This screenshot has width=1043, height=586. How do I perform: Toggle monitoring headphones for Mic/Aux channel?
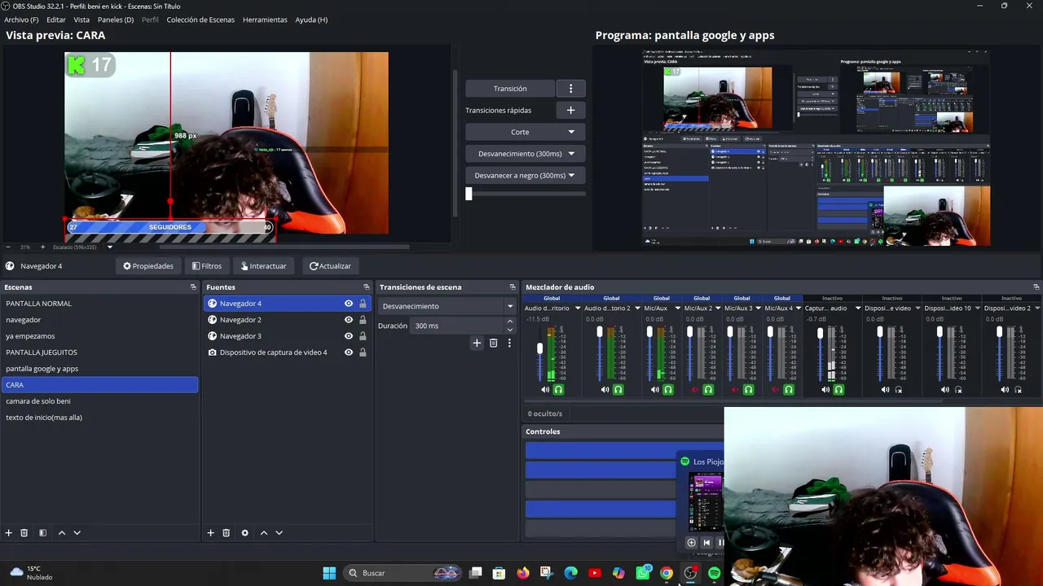point(668,390)
